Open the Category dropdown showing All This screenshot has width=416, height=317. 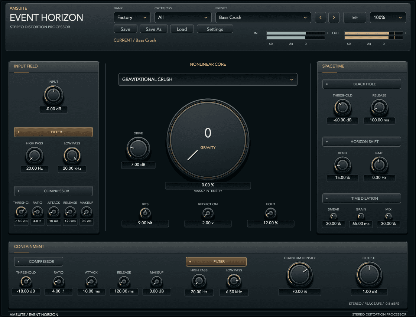pos(183,17)
